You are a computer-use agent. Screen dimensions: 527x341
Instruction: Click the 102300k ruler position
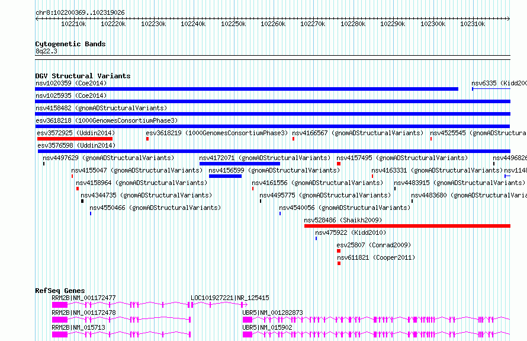[433, 24]
